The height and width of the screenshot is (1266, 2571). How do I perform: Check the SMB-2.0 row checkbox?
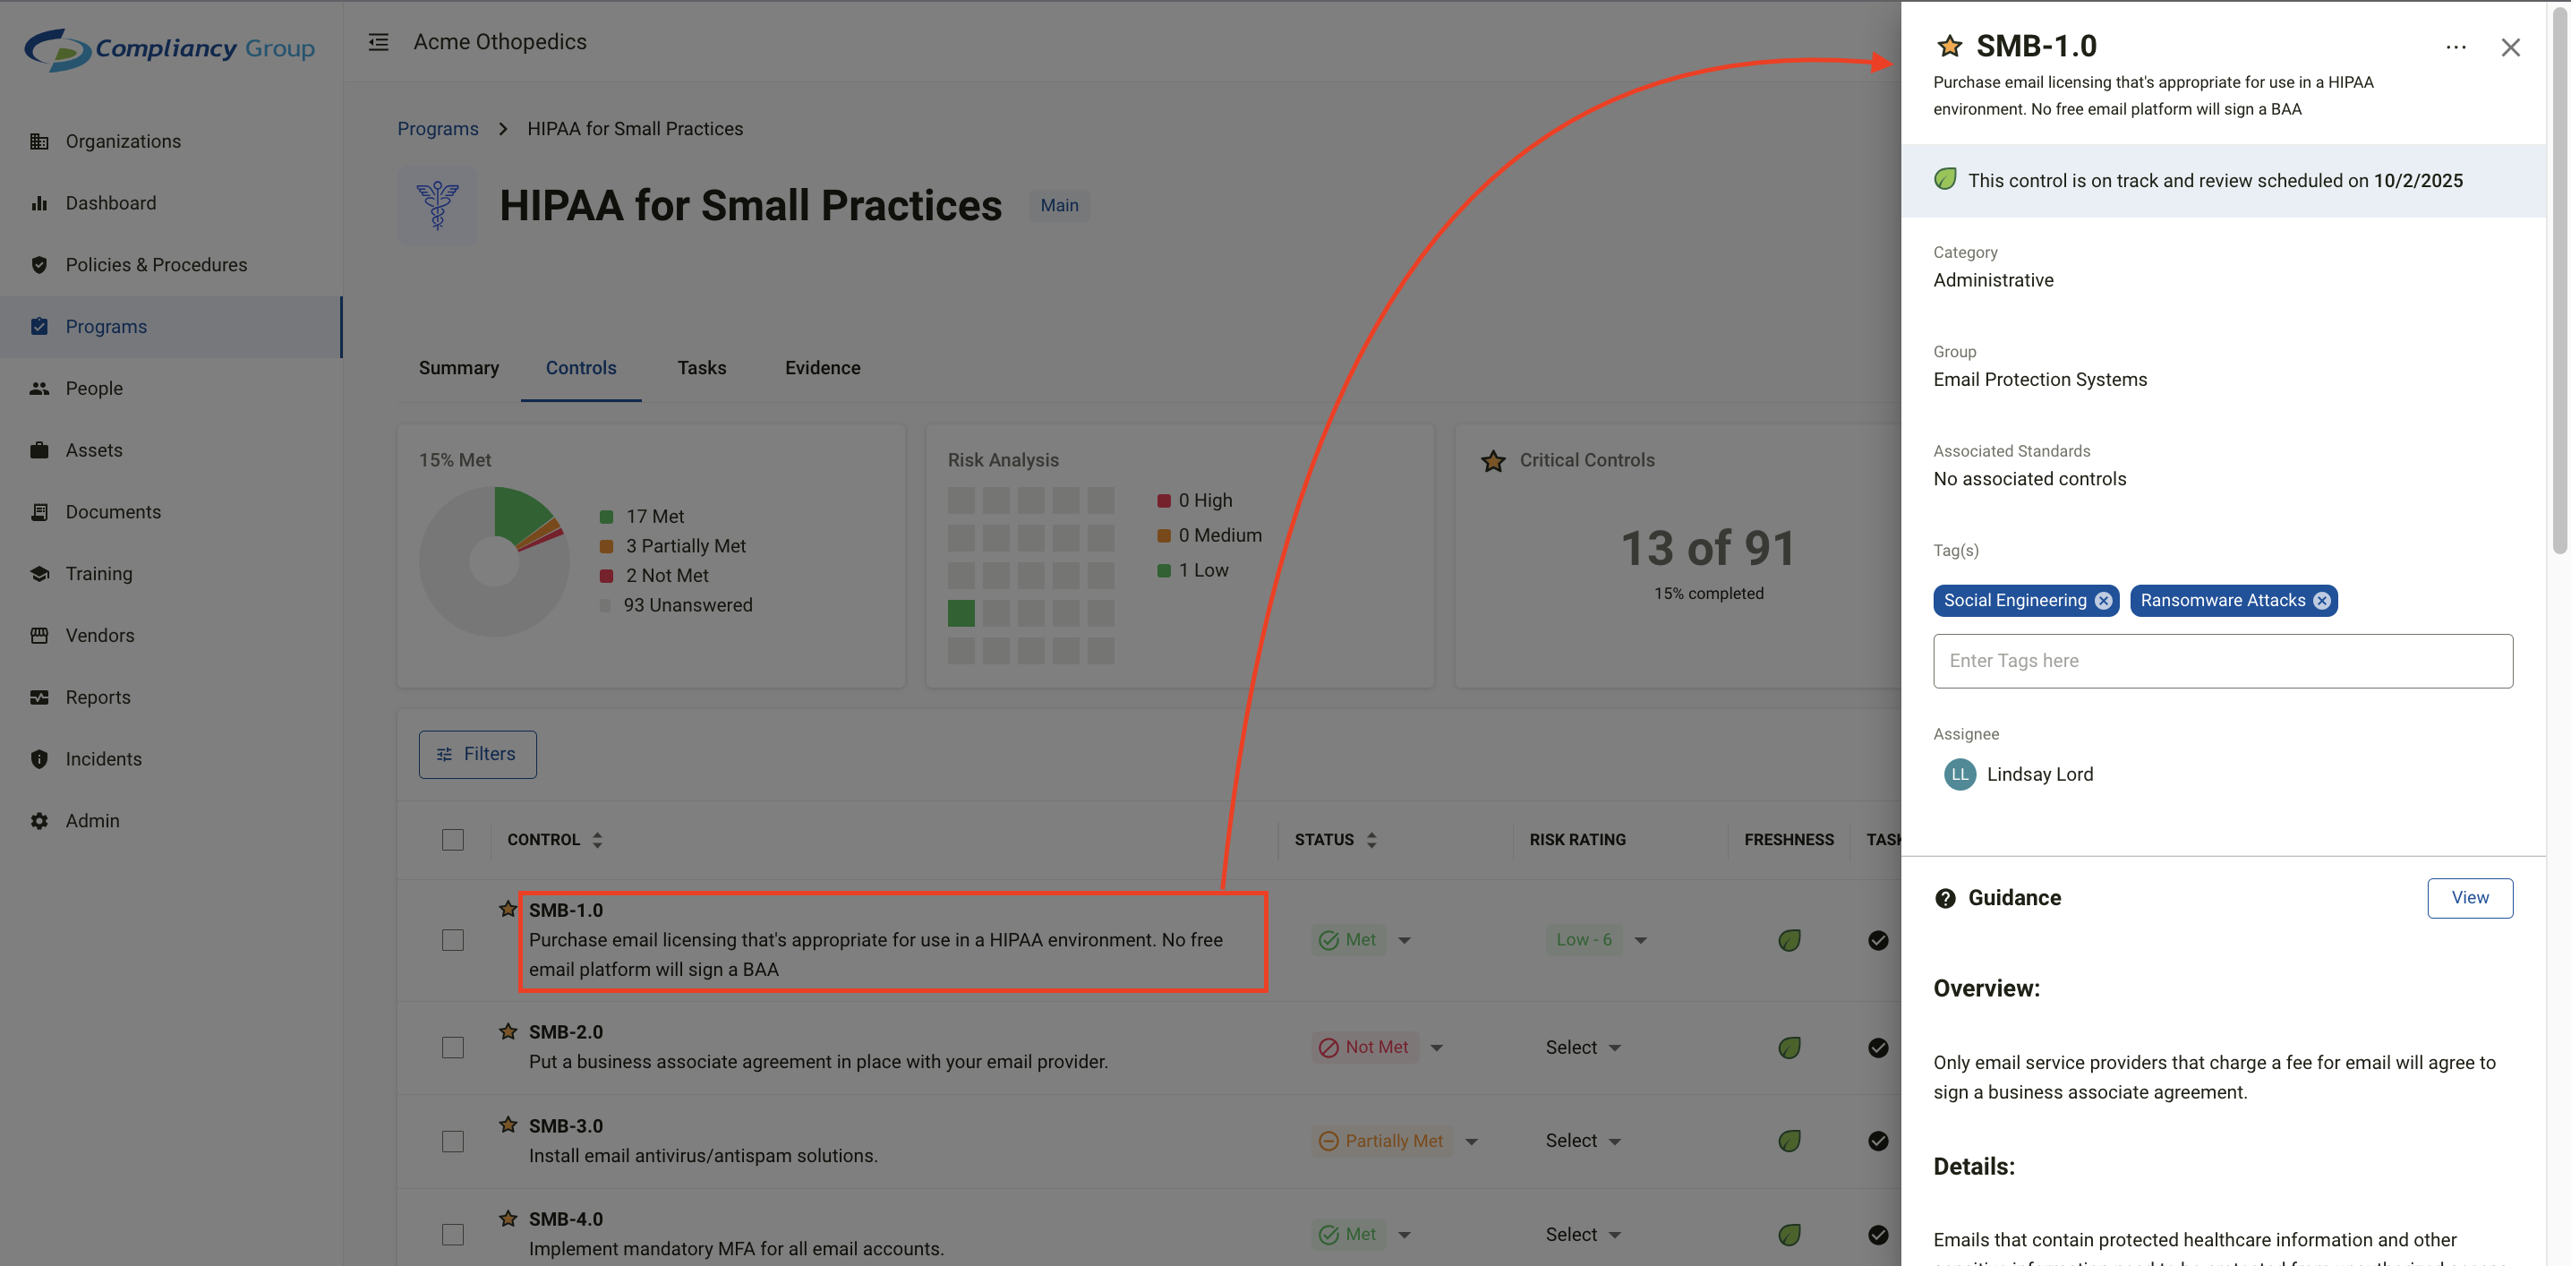pos(453,1048)
